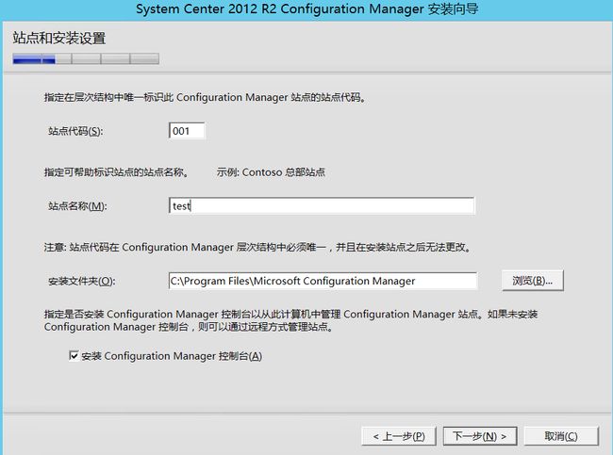Cancel setup with the 取消(C) button
The height and width of the screenshot is (455, 613).
click(x=561, y=436)
